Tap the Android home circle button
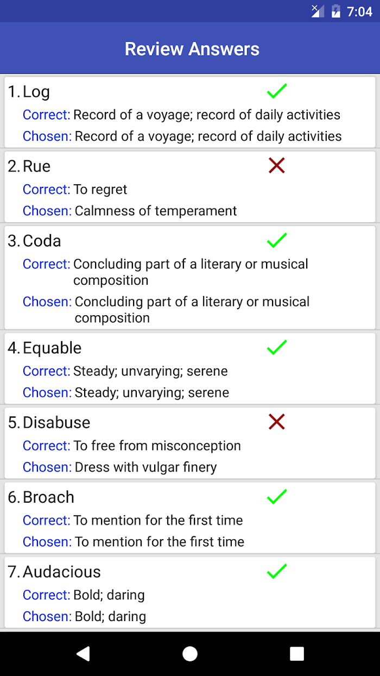The height and width of the screenshot is (676, 380). (x=190, y=654)
